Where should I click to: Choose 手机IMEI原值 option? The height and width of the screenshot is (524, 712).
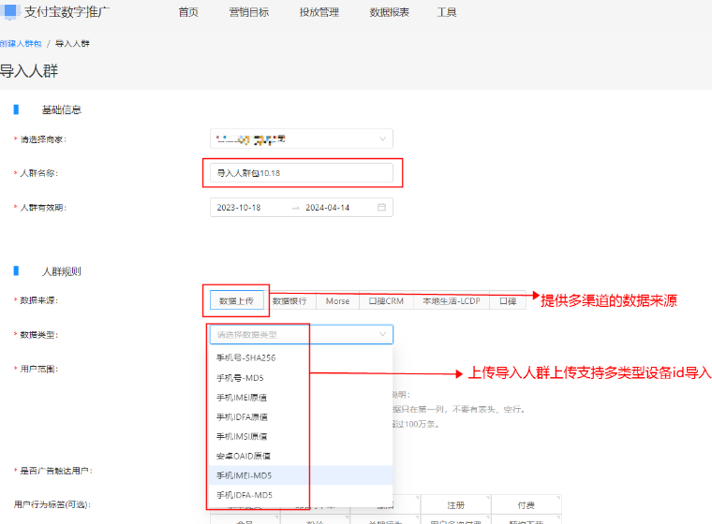point(302,398)
